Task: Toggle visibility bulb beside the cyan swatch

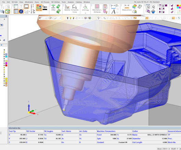Action: click(4, 57)
